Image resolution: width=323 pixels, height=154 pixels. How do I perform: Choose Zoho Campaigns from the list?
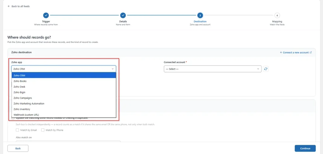pos(64,98)
